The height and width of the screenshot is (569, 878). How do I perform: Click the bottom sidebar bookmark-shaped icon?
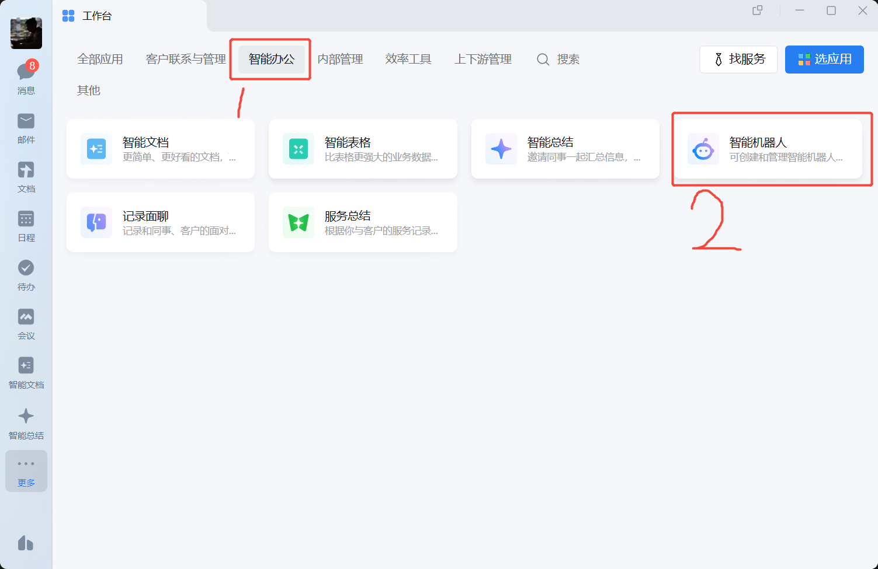26,543
